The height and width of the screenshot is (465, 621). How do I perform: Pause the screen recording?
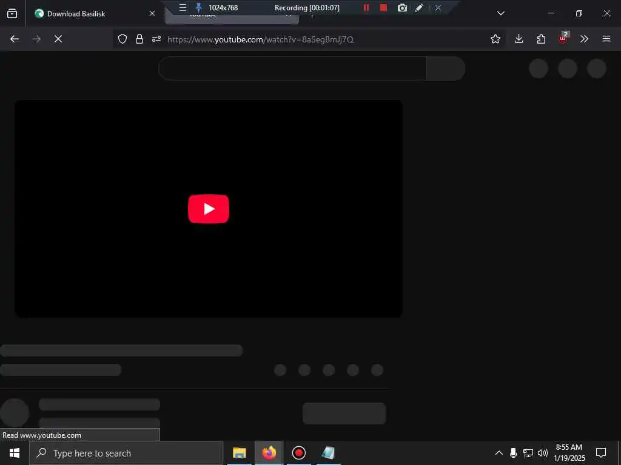(366, 7)
